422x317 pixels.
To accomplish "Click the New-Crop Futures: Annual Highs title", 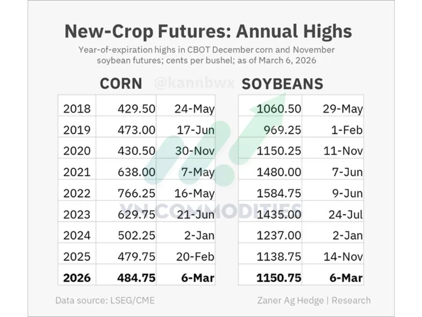I will 208,31.
